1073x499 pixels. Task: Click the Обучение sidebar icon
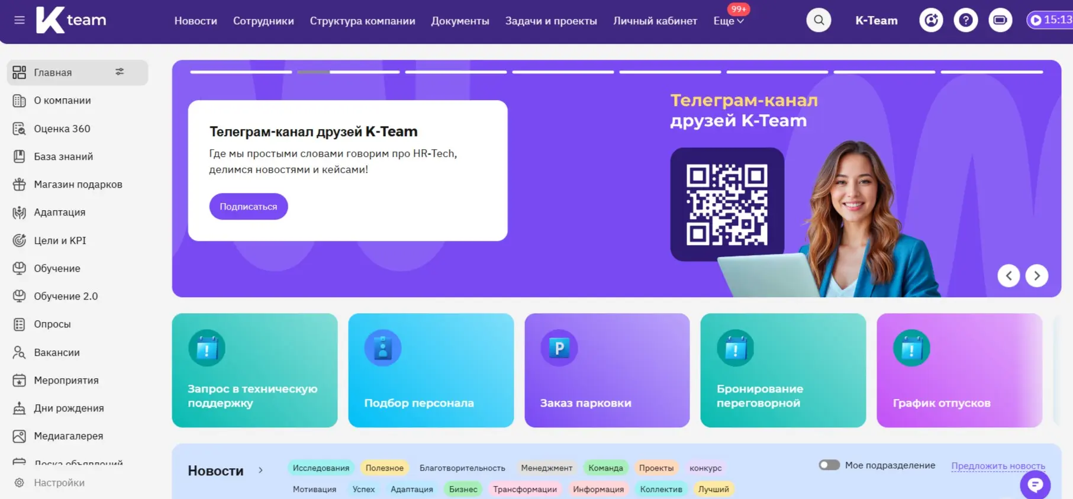[x=20, y=268]
